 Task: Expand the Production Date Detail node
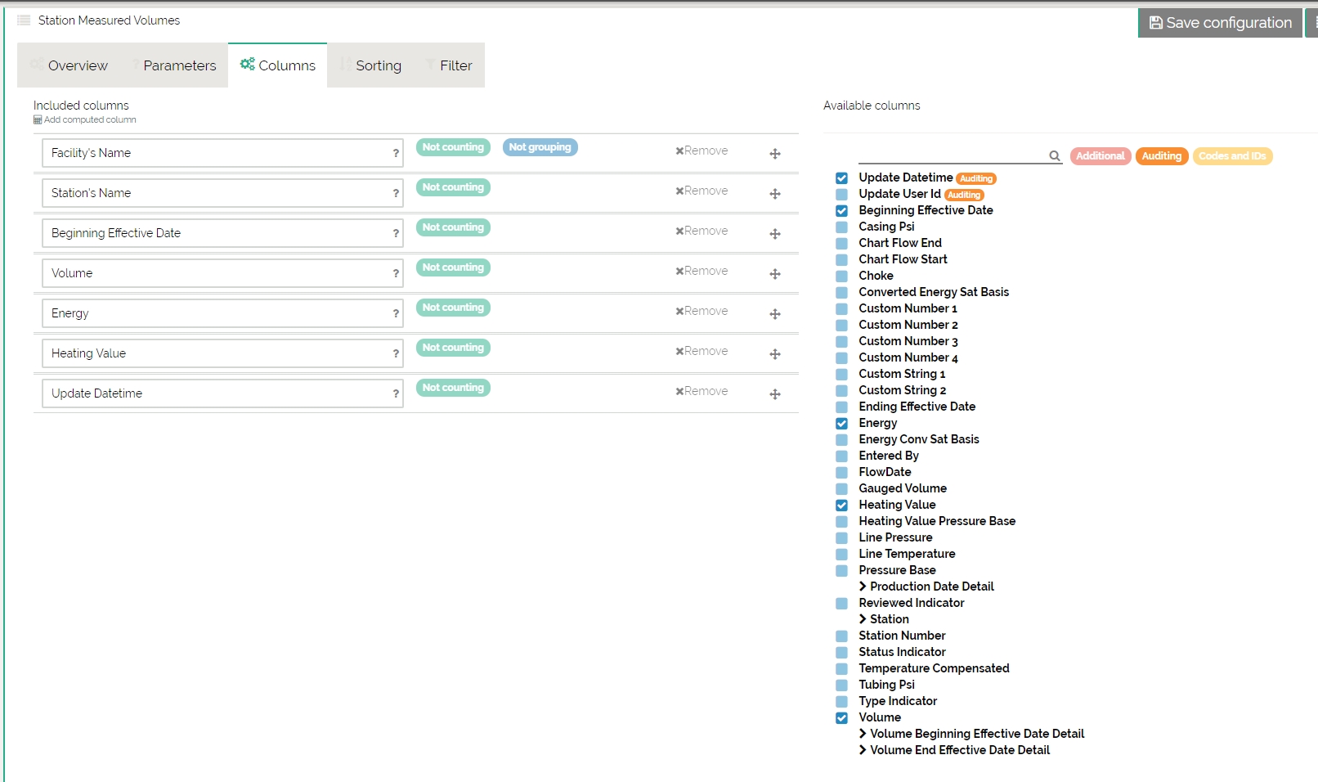[x=863, y=586]
